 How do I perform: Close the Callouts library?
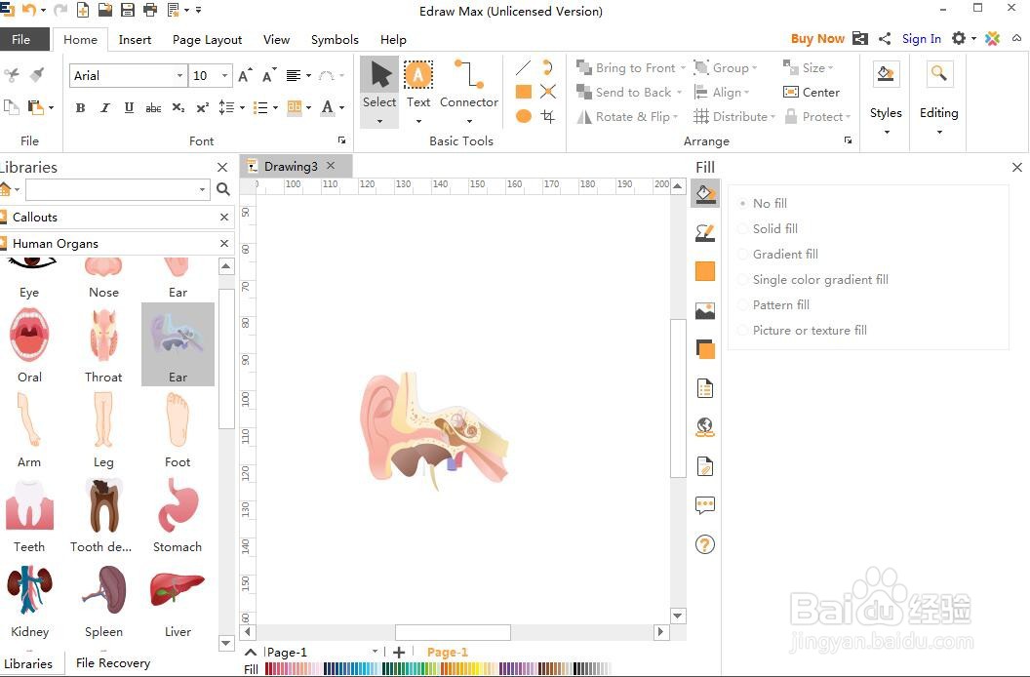(224, 217)
